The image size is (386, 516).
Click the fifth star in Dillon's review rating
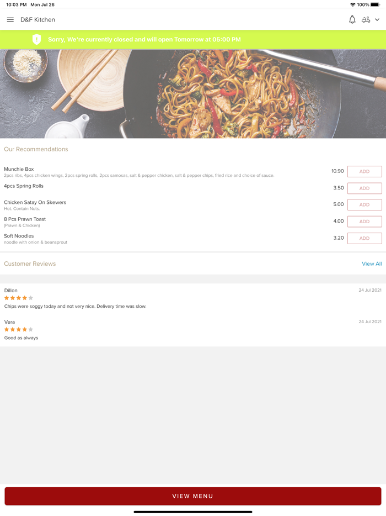point(29,297)
